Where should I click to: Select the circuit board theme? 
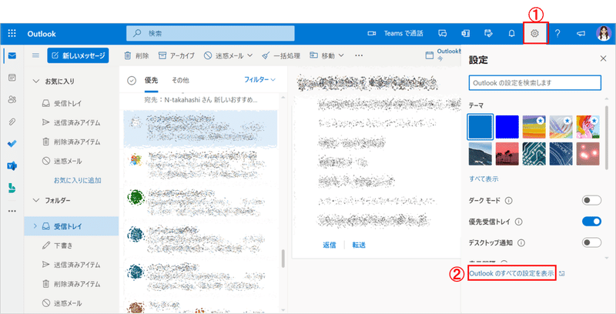pos(534,154)
